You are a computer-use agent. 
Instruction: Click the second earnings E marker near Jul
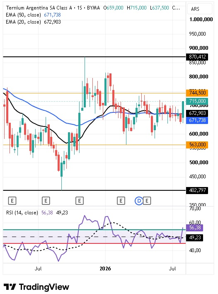coord(46,201)
